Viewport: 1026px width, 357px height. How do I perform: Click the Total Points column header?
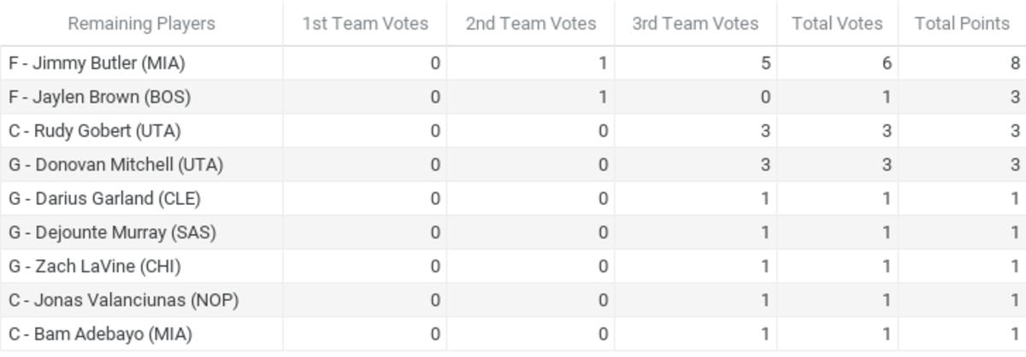pos(962,24)
